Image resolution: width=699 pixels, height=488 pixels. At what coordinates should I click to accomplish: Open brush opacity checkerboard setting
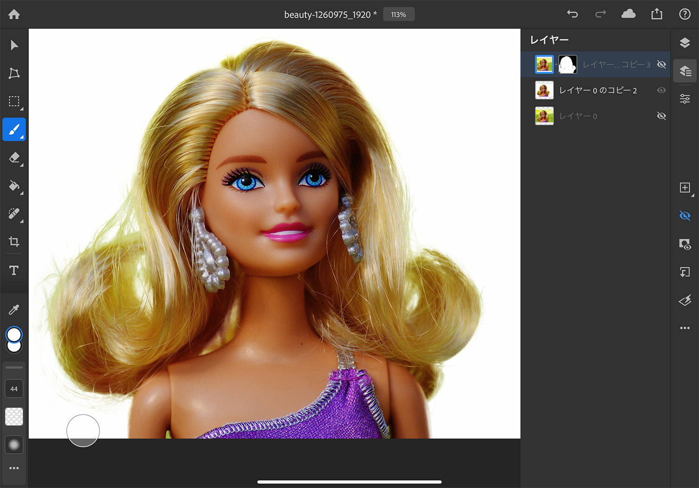(x=14, y=417)
